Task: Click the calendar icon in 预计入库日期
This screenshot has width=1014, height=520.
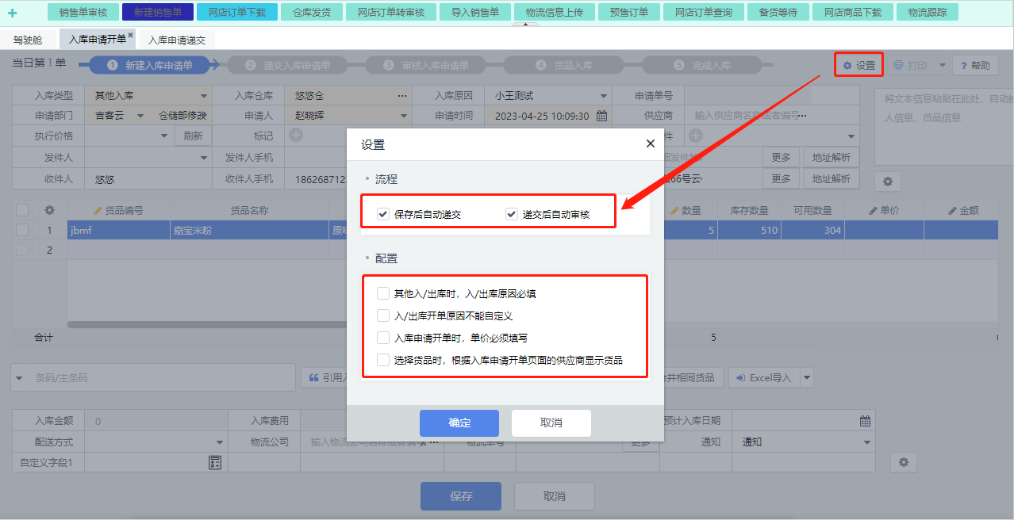Action: click(866, 421)
